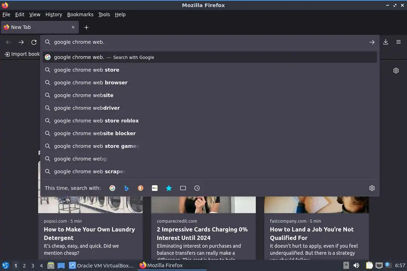This screenshot has width=407, height=271.
Task: Choose 'google chrome web.' Search with Google
Action: 210,57
